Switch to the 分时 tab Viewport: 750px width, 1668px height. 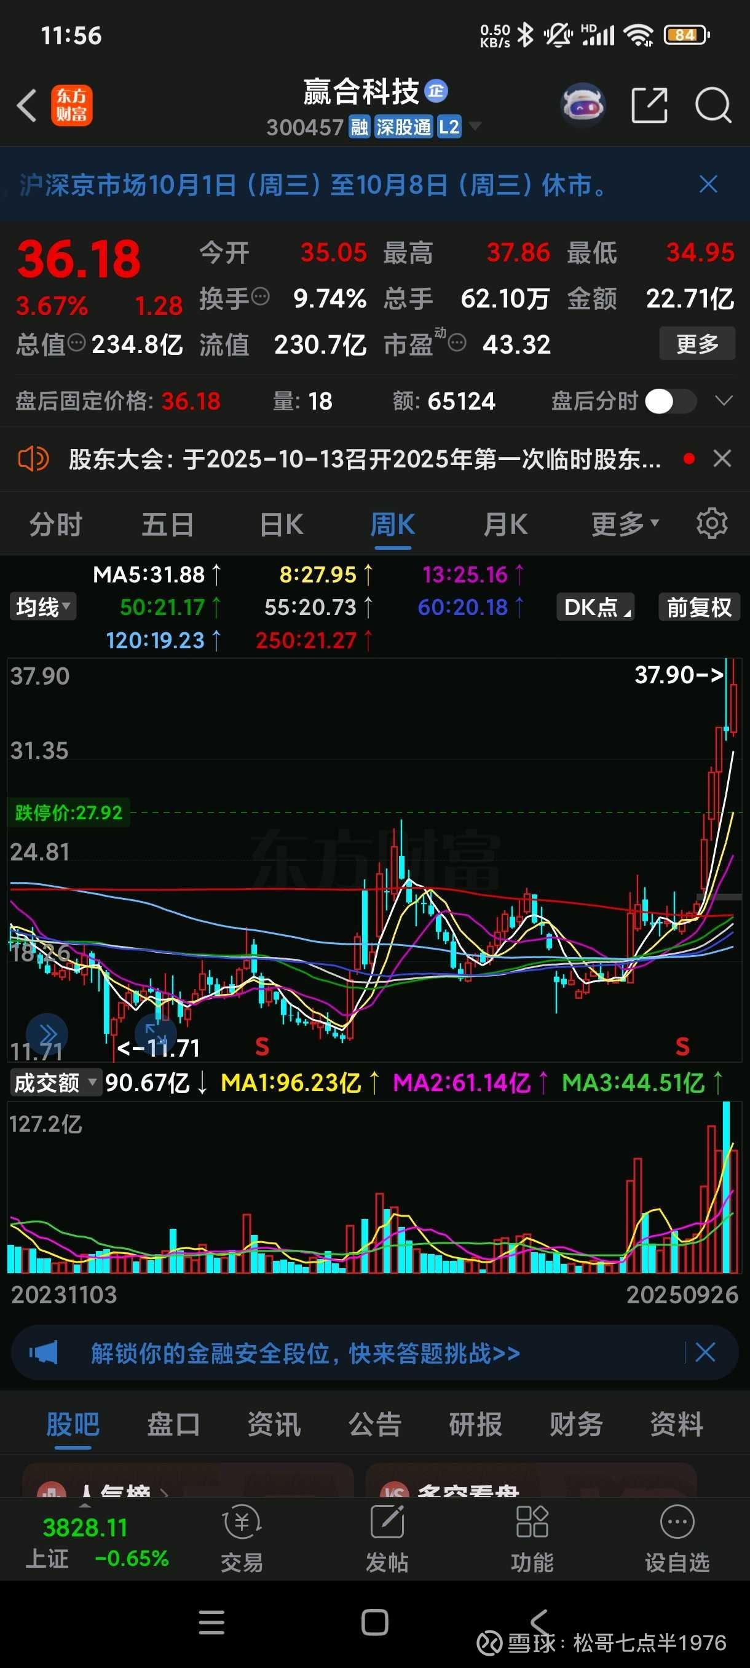57,524
